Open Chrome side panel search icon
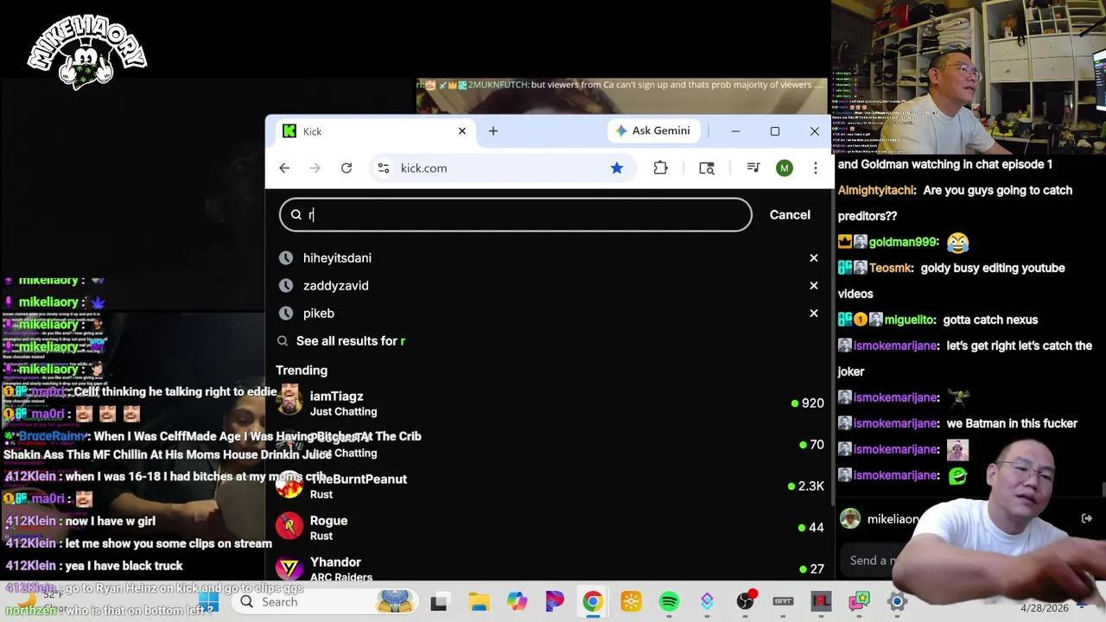1106x622 pixels. pyautogui.click(x=707, y=168)
